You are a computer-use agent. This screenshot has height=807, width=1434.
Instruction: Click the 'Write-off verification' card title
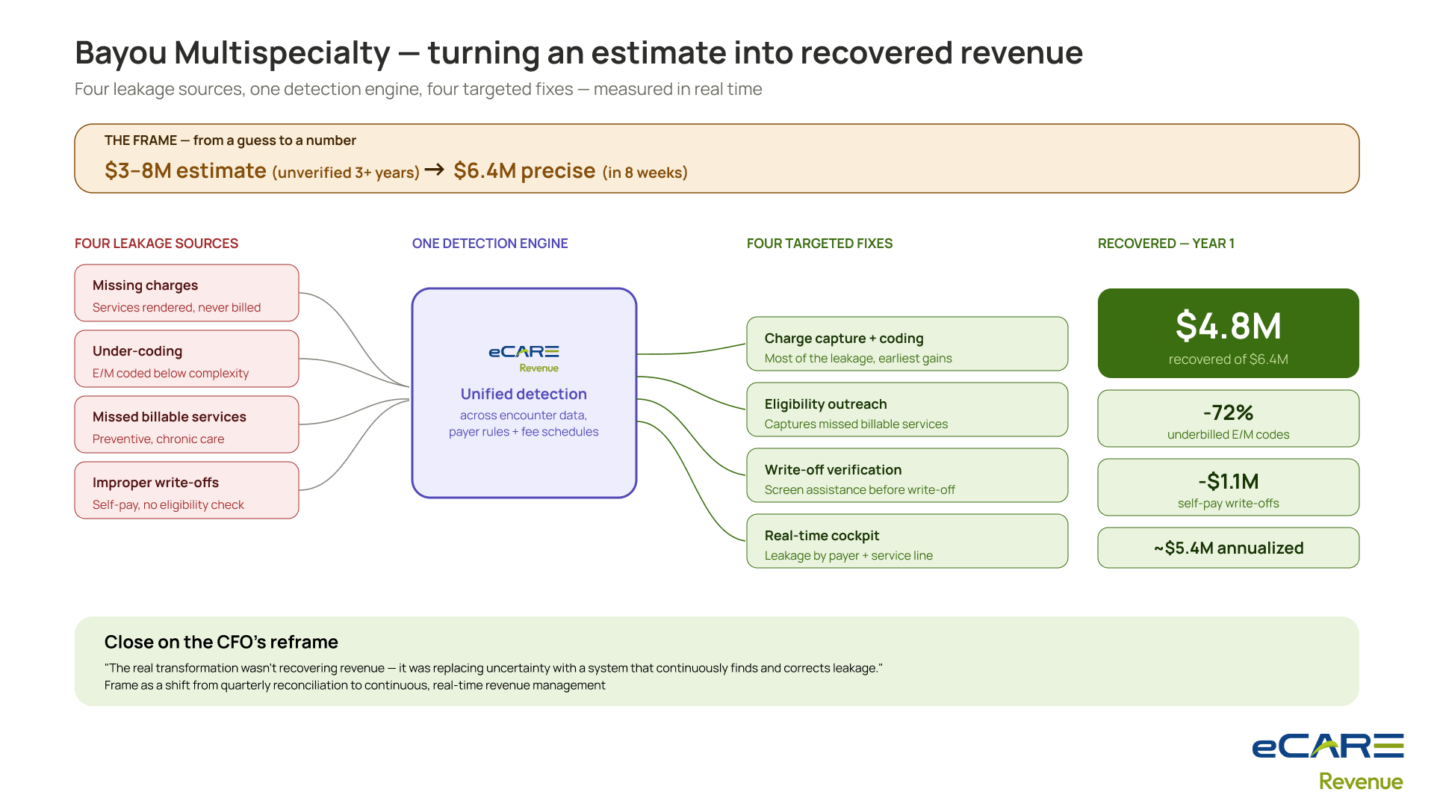pyautogui.click(x=834, y=470)
